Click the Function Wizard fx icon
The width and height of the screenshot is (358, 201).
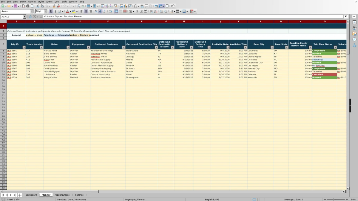pos(30,17)
